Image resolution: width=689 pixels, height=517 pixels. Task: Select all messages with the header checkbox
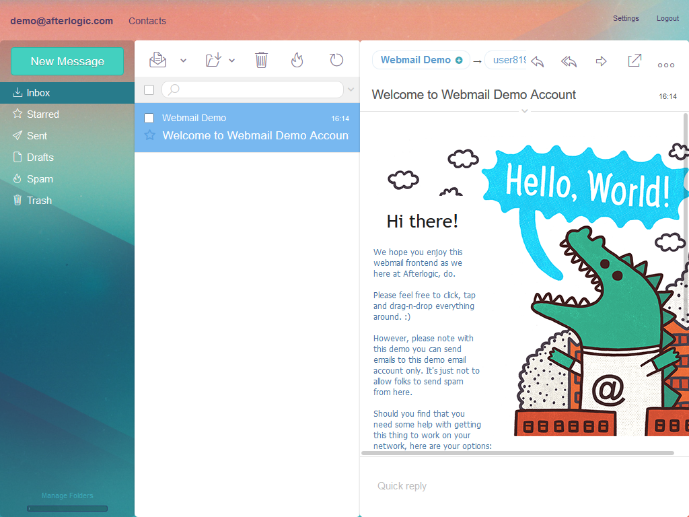(149, 90)
